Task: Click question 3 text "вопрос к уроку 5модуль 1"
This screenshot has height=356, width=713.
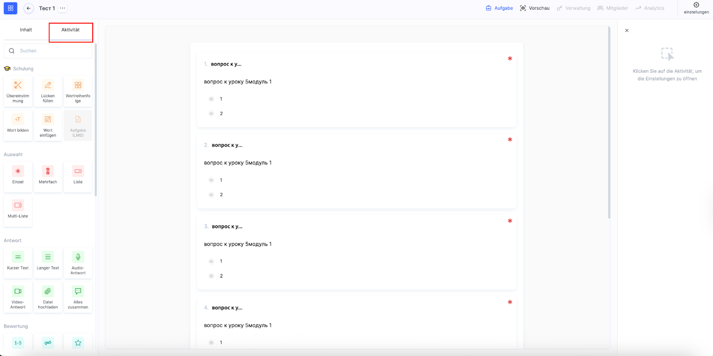Action: (238, 244)
